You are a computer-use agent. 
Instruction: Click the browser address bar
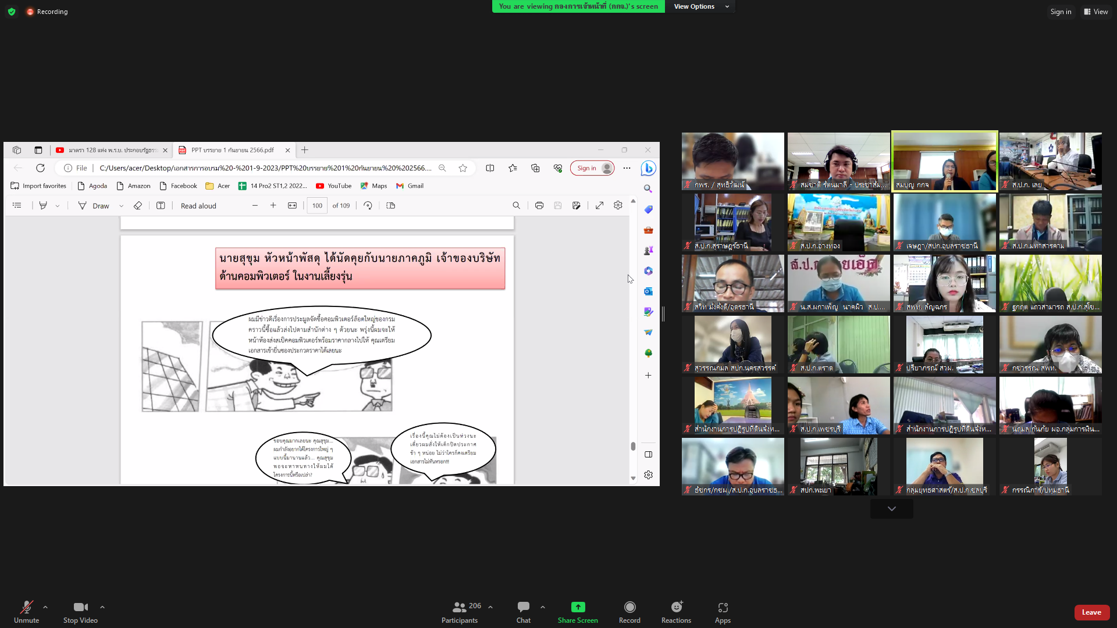pos(265,168)
